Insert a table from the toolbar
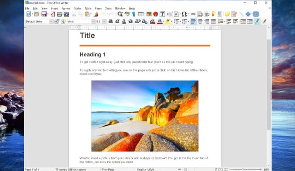The height and width of the screenshot is (171, 295). click(141, 14)
